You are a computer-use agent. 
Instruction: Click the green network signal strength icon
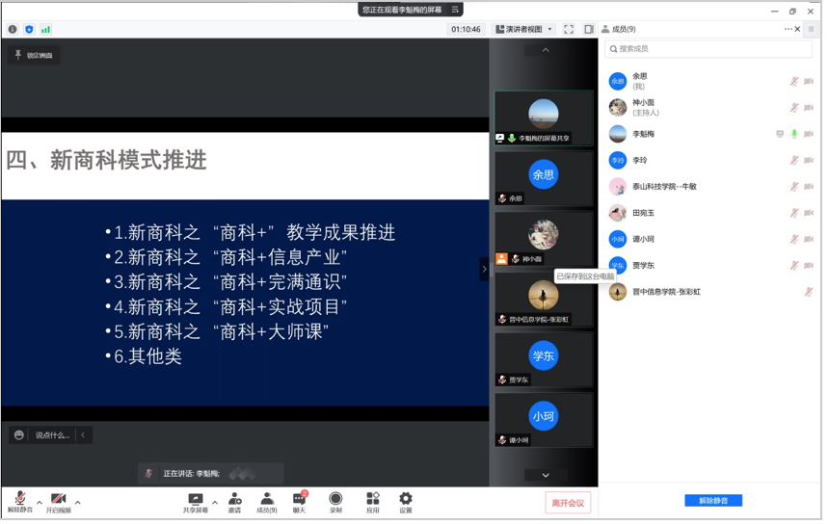[x=45, y=30]
